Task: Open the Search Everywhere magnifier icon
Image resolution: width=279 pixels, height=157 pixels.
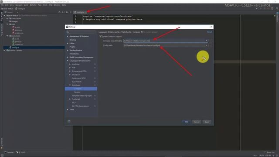Action: pyautogui.click(x=277, y=9)
